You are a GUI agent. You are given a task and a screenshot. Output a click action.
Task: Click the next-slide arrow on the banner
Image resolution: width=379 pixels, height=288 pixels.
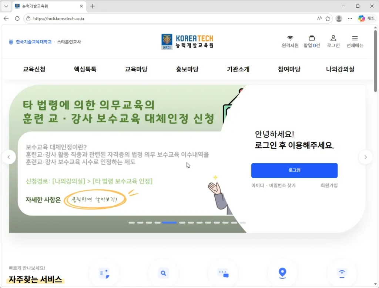tap(366, 157)
